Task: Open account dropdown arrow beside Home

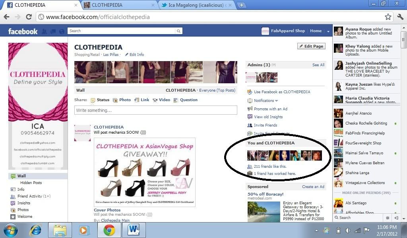Action: point(328,31)
